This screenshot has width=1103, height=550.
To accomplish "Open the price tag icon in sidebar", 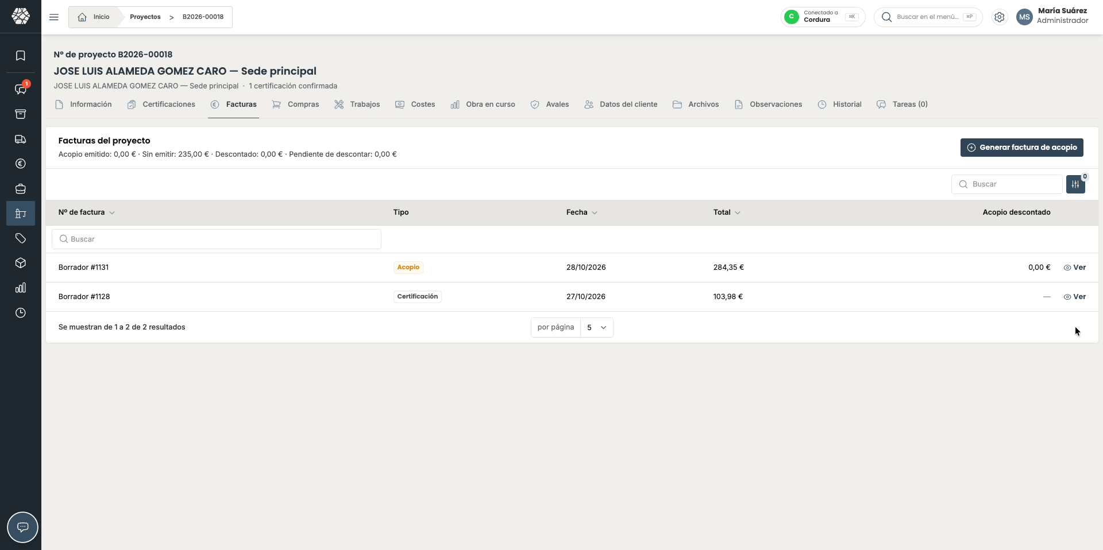I will 21,238.
